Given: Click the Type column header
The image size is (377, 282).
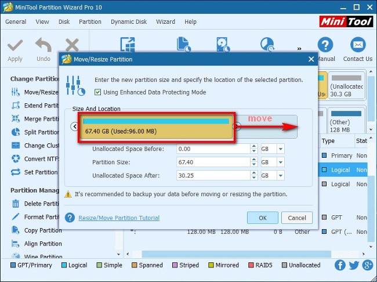Looking at the screenshot, I should [x=328, y=141].
